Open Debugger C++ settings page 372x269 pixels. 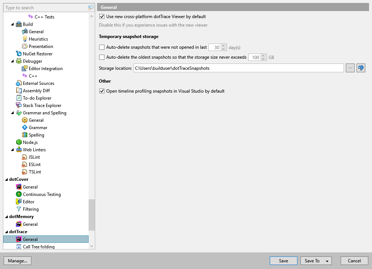(33, 76)
